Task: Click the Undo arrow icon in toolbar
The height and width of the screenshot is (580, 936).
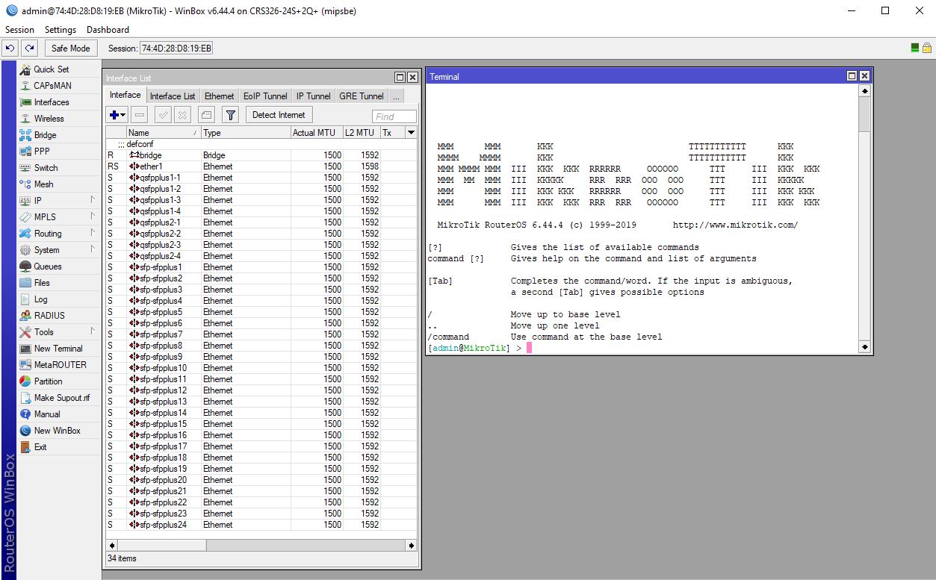Action: click(x=10, y=49)
